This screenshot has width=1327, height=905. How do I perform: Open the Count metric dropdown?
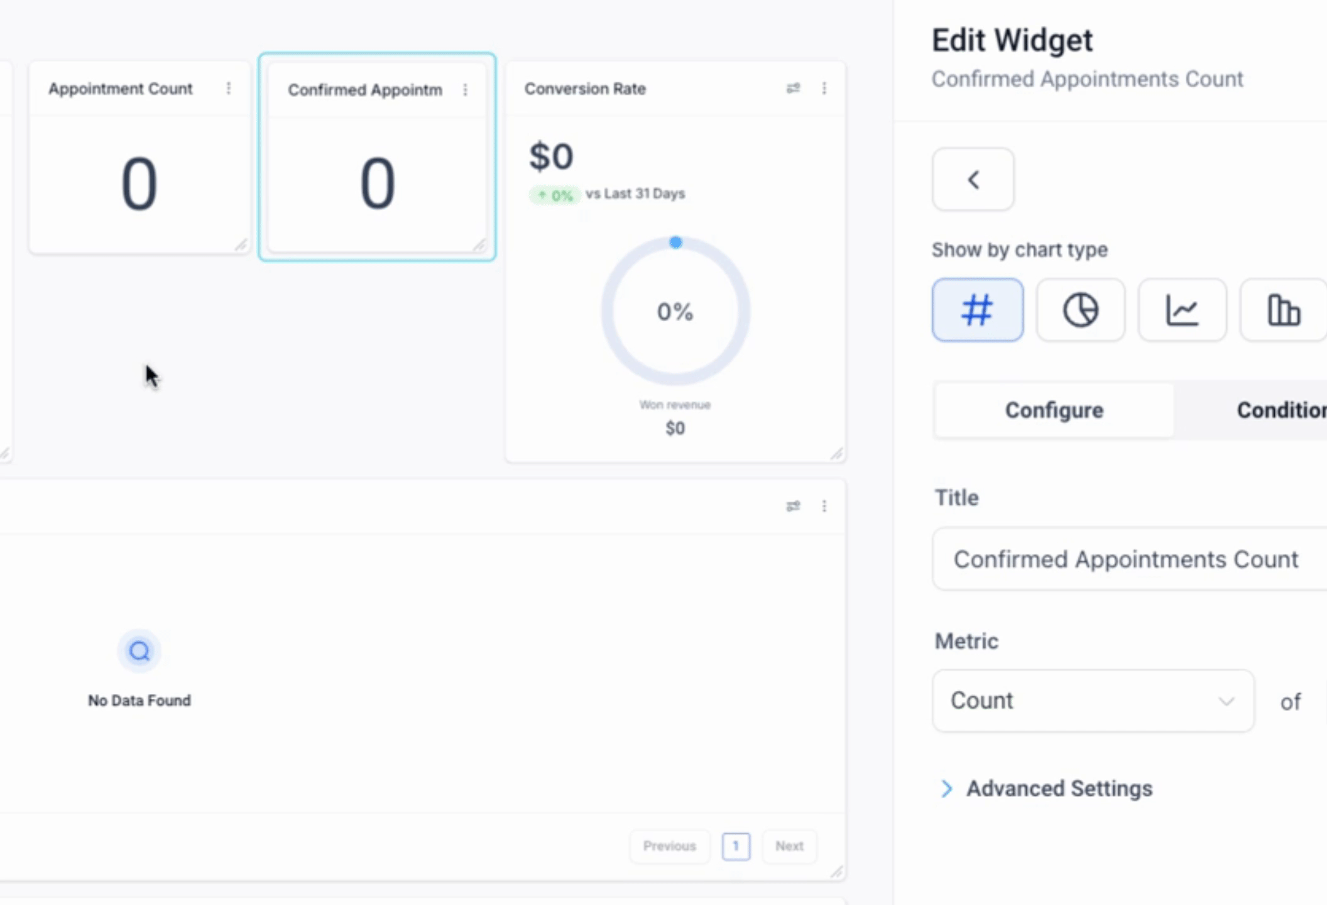[x=1093, y=700]
